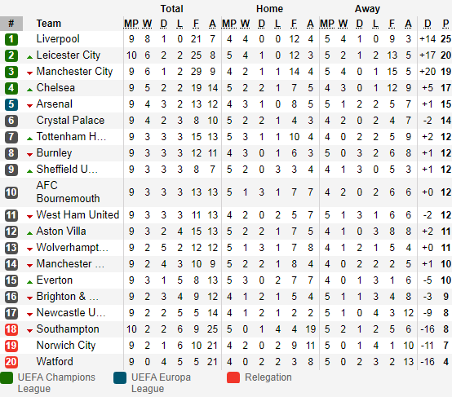Select the Away section header
This screenshot has width=452, height=397.
click(x=367, y=9)
